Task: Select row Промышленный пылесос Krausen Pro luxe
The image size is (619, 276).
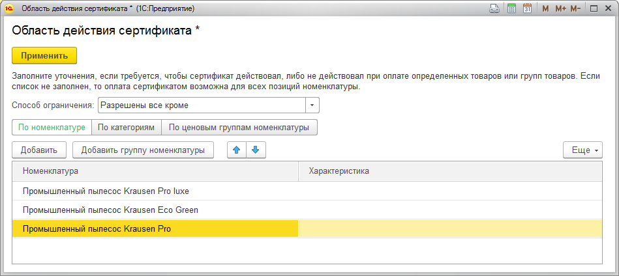Action: coord(106,191)
